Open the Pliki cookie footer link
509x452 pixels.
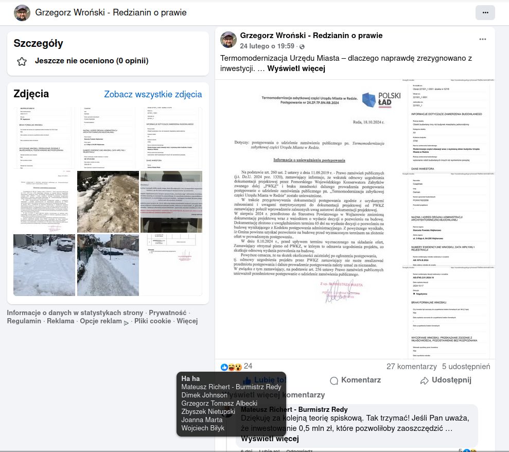point(153,321)
